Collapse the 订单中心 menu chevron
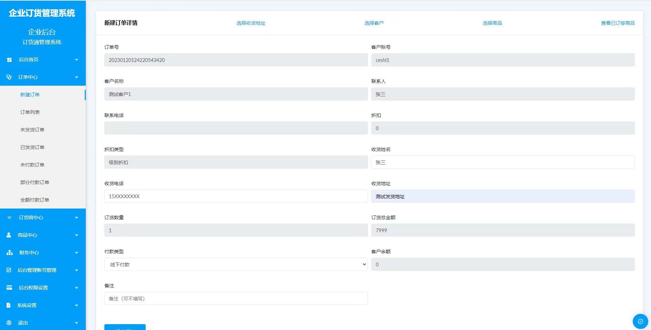 76,77
